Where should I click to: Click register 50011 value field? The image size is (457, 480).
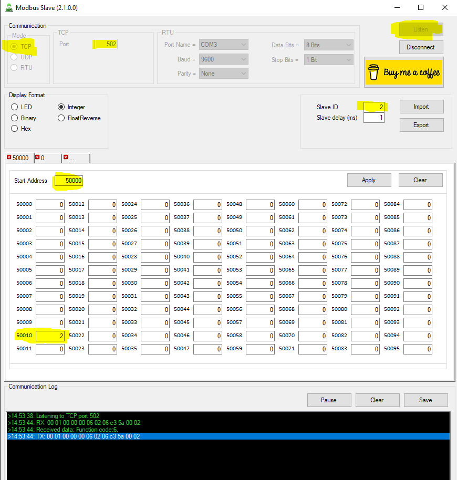tap(50, 349)
